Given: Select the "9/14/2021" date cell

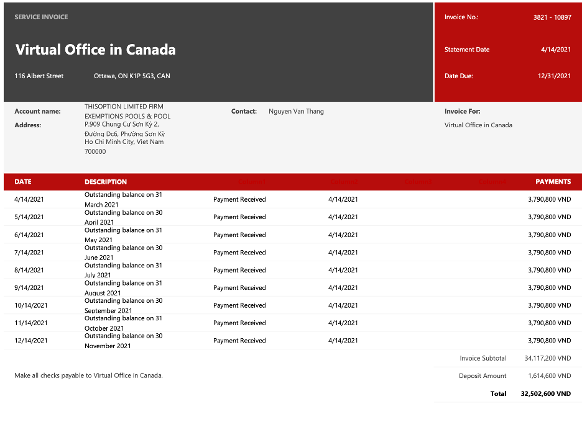Looking at the screenshot, I should [29, 288].
